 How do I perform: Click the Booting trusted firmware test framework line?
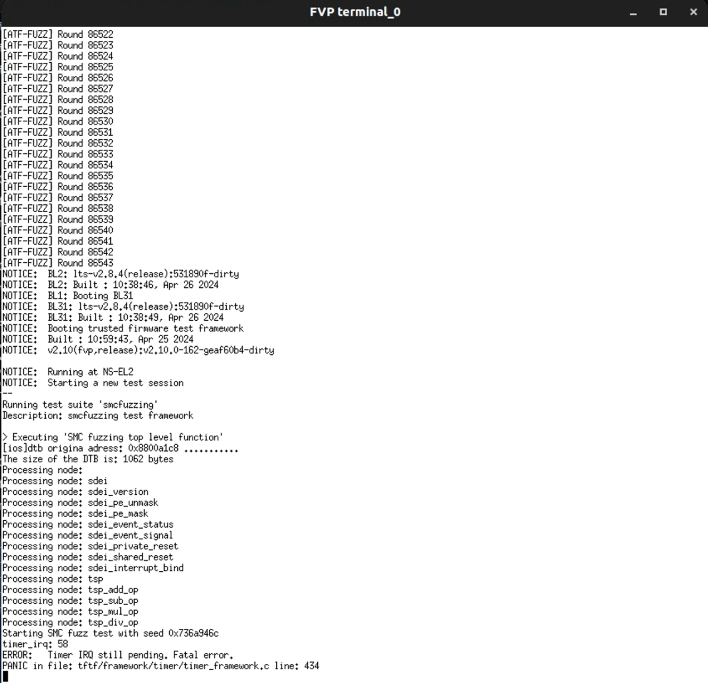click(123, 328)
